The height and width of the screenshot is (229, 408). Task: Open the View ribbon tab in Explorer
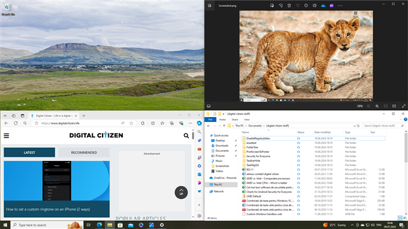pyautogui.click(x=247, y=120)
